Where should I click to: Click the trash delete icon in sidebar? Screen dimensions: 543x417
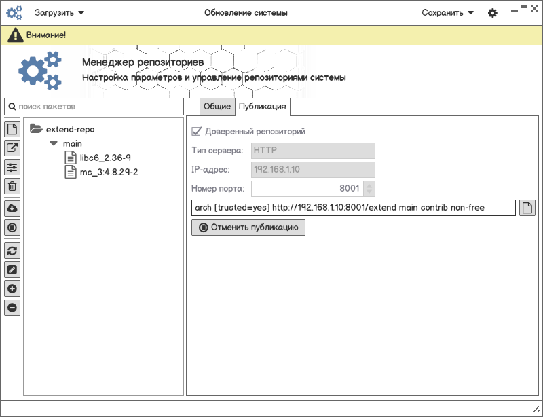click(12, 186)
